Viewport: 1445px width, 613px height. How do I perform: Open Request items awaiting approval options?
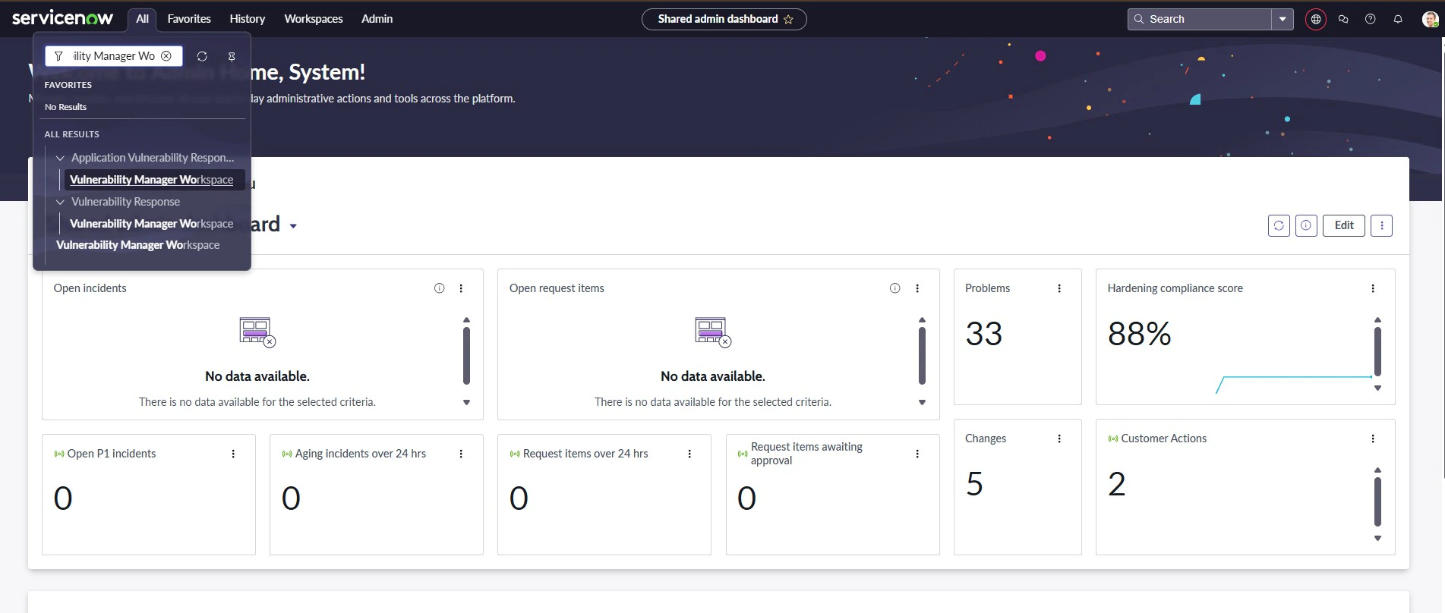[x=917, y=454]
